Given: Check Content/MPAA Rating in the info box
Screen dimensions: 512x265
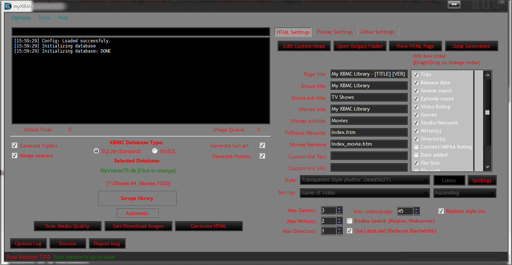Looking at the screenshot, I should pyautogui.click(x=416, y=147).
